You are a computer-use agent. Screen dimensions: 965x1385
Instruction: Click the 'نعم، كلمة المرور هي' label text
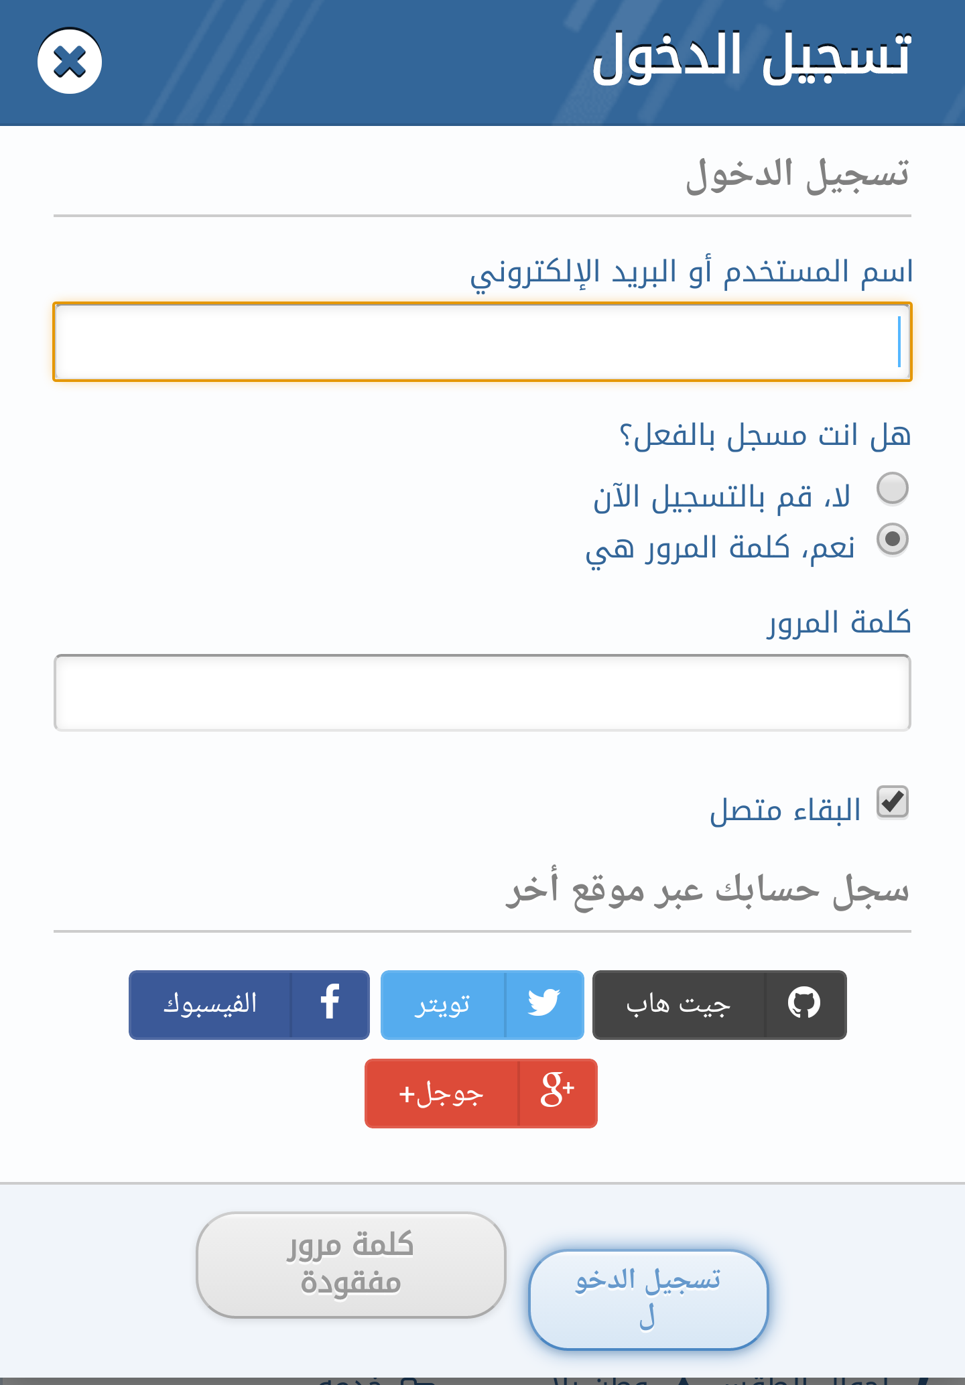pos(720,549)
